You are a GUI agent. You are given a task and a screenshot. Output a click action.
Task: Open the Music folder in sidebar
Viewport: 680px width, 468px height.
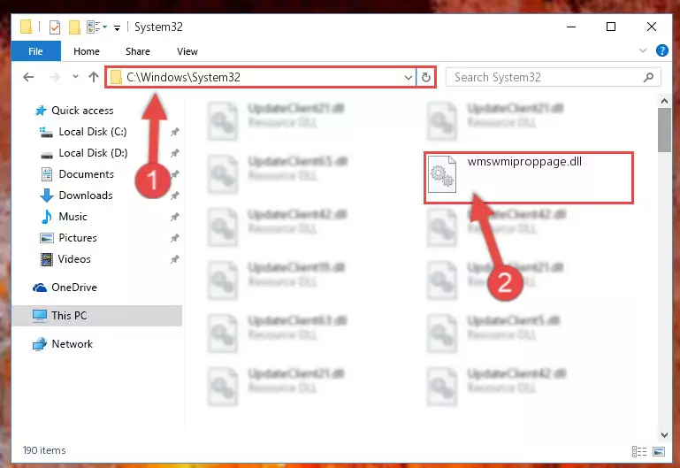pyautogui.click(x=73, y=217)
